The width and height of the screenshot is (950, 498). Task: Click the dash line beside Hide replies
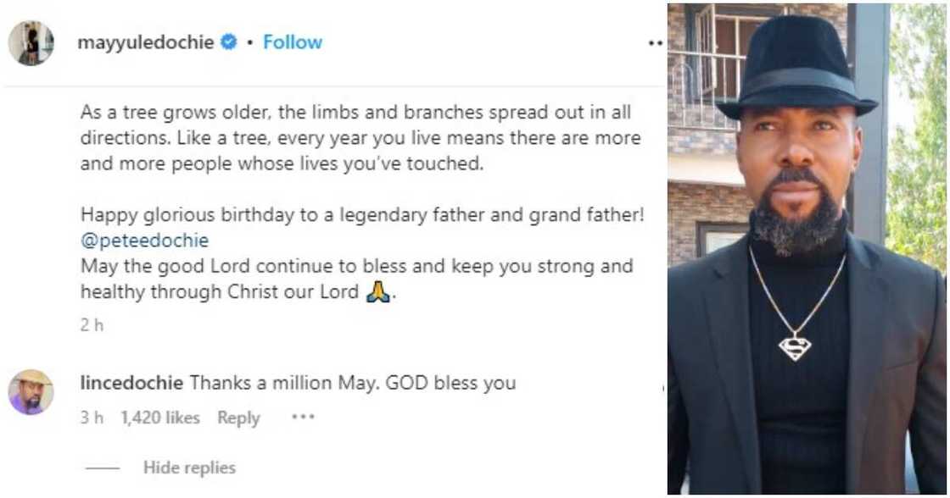[103, 468]
